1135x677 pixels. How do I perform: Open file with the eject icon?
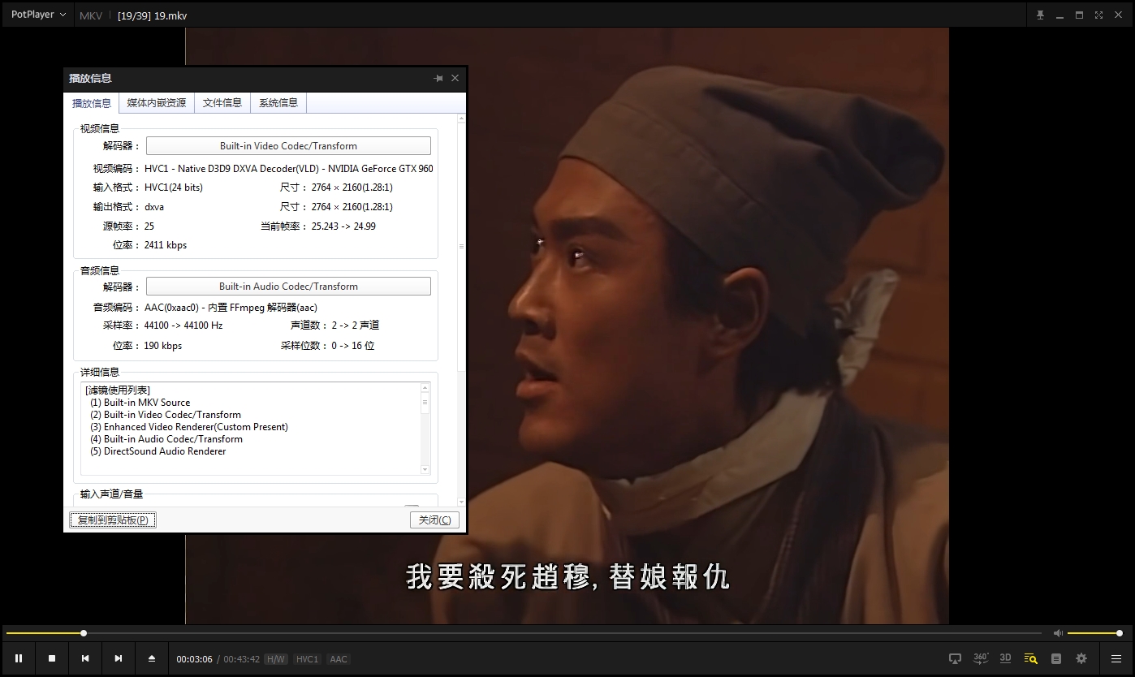coord(152,658)
